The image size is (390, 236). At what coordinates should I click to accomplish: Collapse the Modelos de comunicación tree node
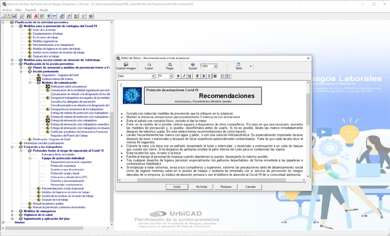point(30,82)
